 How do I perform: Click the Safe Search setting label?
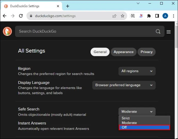29,109
